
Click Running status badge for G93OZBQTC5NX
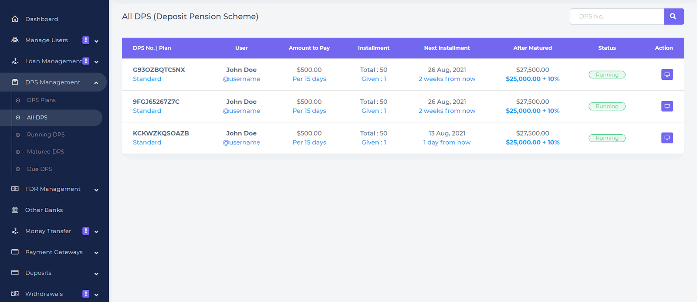(607, 75)
